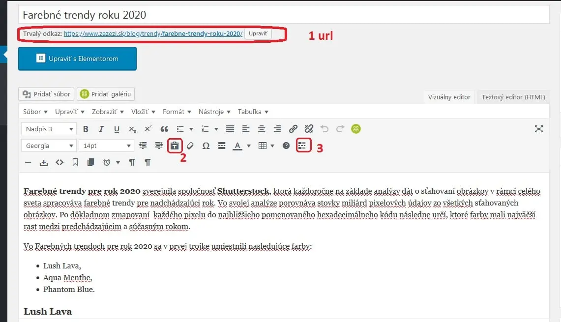Open source code view with the angle brackets icon

[x=59, y=163]
